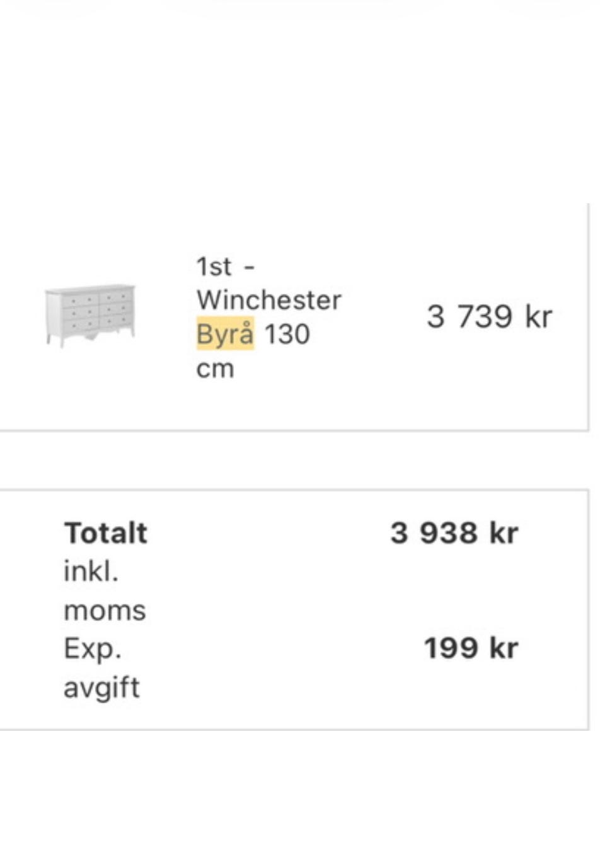Click the kr currency after 3 739
This screenshot has width=605, height=845.
[x=538, y=316]
